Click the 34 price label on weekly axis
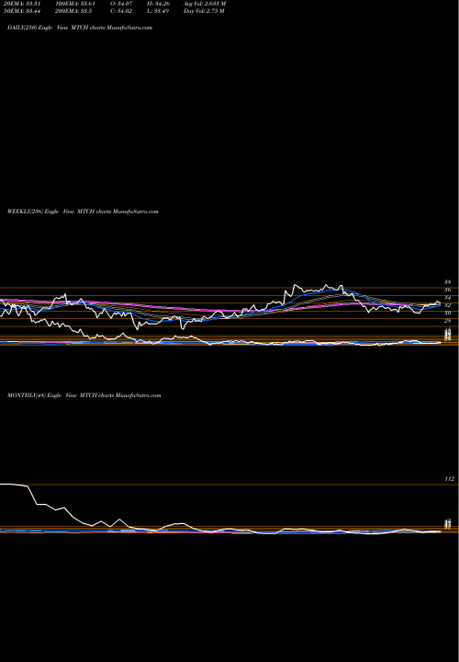 pyautogui.click(x=448, y=298)
